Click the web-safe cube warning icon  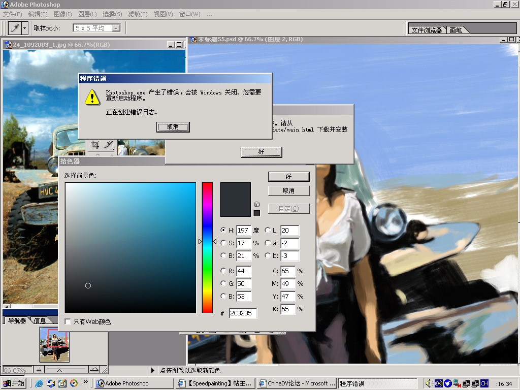click(256, 204)
